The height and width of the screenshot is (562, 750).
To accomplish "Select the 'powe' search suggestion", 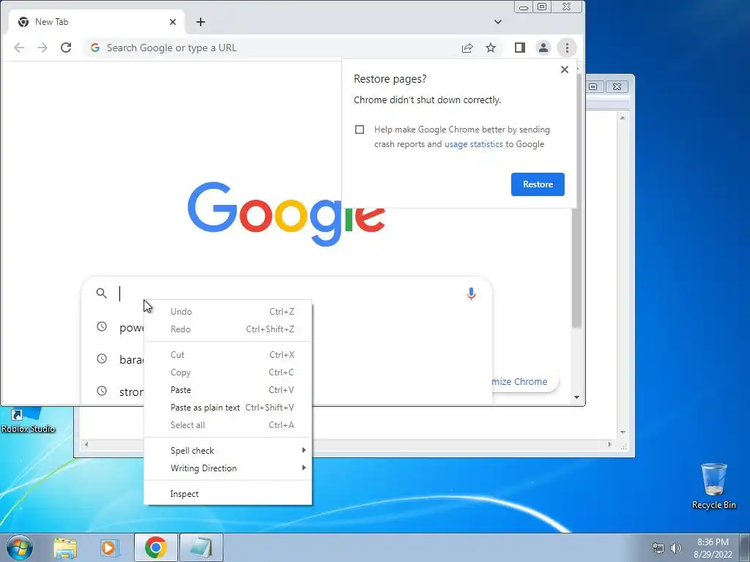I will click(132, 328).
